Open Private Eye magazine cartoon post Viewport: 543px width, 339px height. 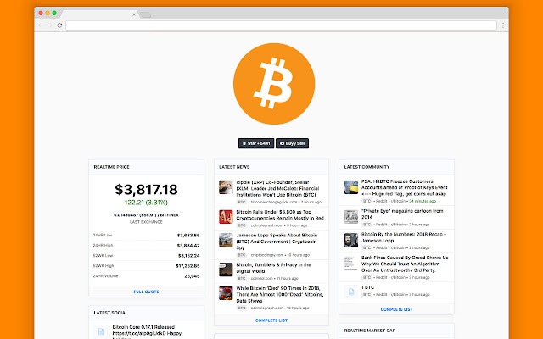(x=402, y=214)
